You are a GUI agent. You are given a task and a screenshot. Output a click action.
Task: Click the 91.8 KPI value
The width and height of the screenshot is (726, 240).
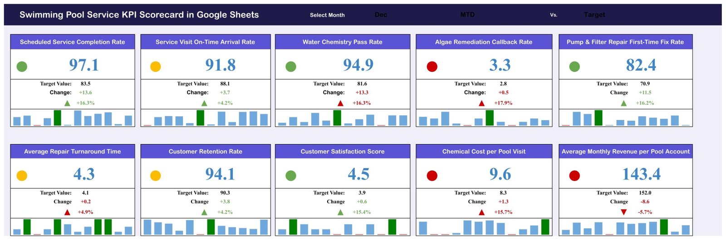pyautogui.click(x=221, y=65)
